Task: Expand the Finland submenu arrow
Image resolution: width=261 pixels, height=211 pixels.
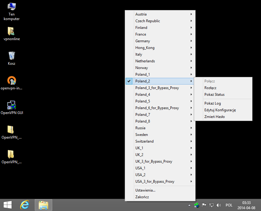Action: coord(191,27)
